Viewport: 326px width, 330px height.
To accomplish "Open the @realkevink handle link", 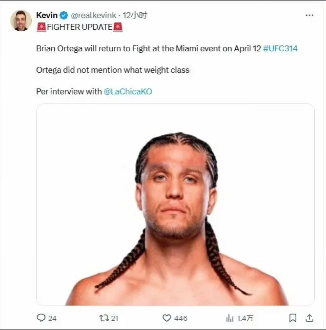I will pos(93,15).
